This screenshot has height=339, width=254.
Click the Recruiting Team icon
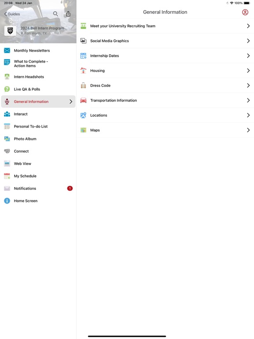click(x=83, y=26)
